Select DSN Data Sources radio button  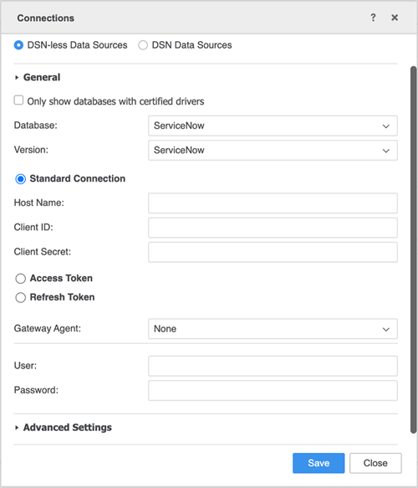coord(143,45)
